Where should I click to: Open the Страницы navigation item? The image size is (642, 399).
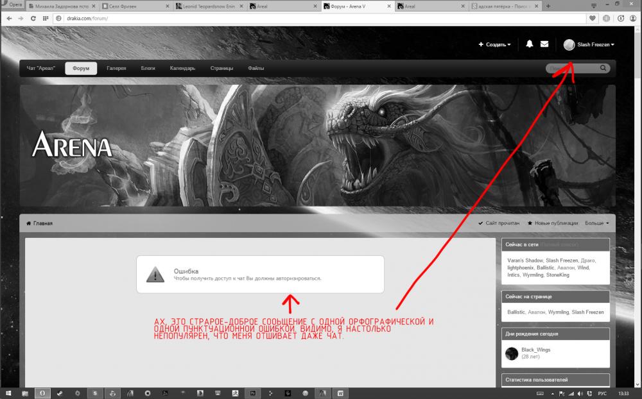[x=221, y=69]
